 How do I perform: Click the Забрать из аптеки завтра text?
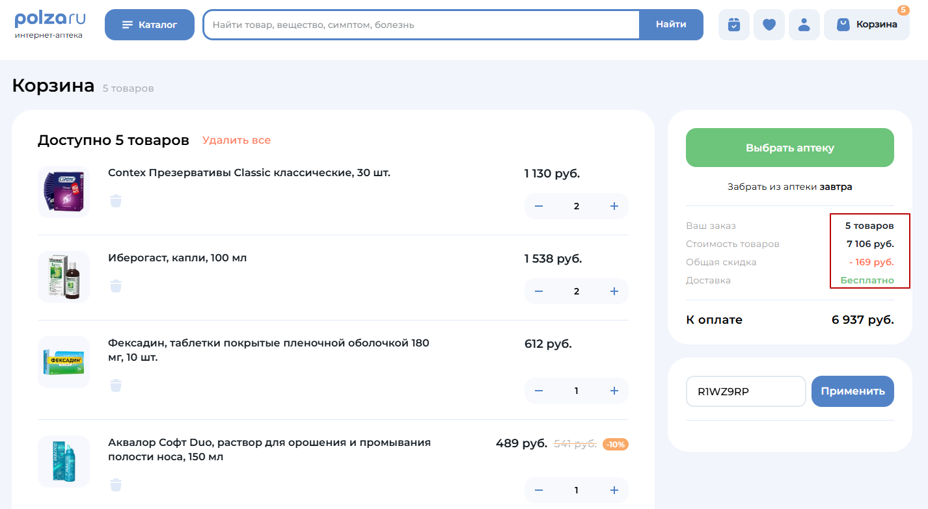pyautogui.click(x=790, y=187)
